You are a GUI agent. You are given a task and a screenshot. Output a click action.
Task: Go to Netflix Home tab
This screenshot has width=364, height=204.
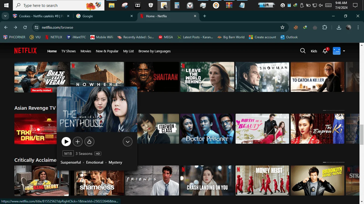pos(52,51)
